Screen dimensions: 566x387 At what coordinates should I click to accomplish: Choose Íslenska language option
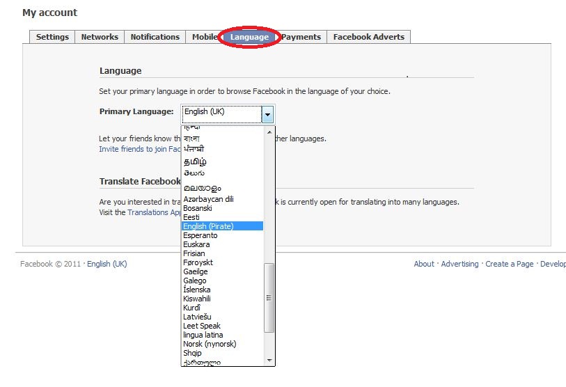tap(222, 290)
